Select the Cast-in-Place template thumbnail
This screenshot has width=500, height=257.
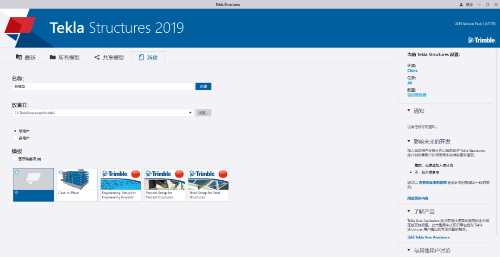(77, 185)
